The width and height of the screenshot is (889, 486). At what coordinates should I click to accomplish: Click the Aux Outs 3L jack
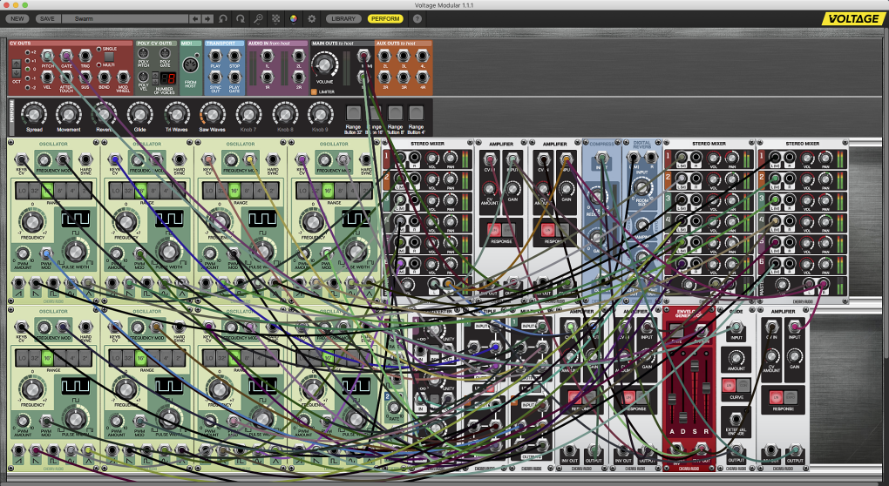pyautogui.click(x=404, y=56)
